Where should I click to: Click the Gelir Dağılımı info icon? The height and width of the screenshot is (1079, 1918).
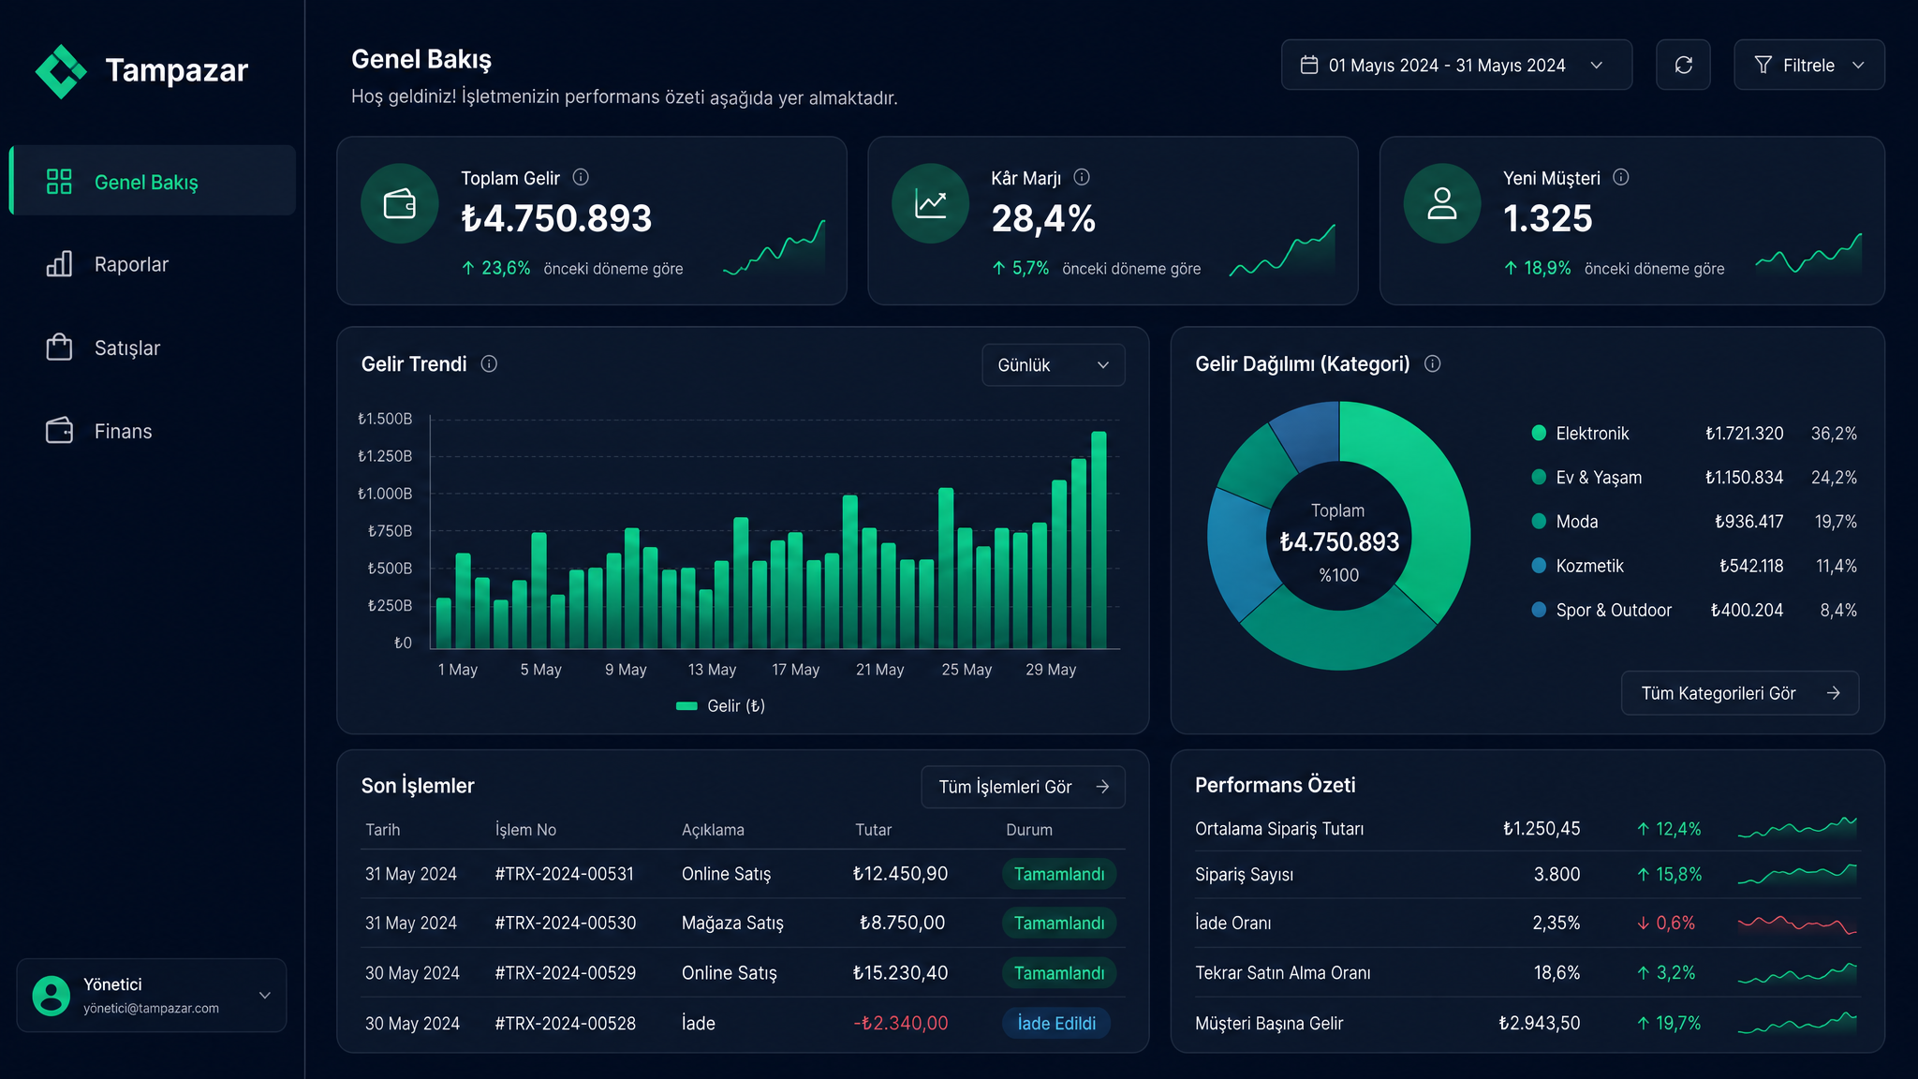(1433, 363)
